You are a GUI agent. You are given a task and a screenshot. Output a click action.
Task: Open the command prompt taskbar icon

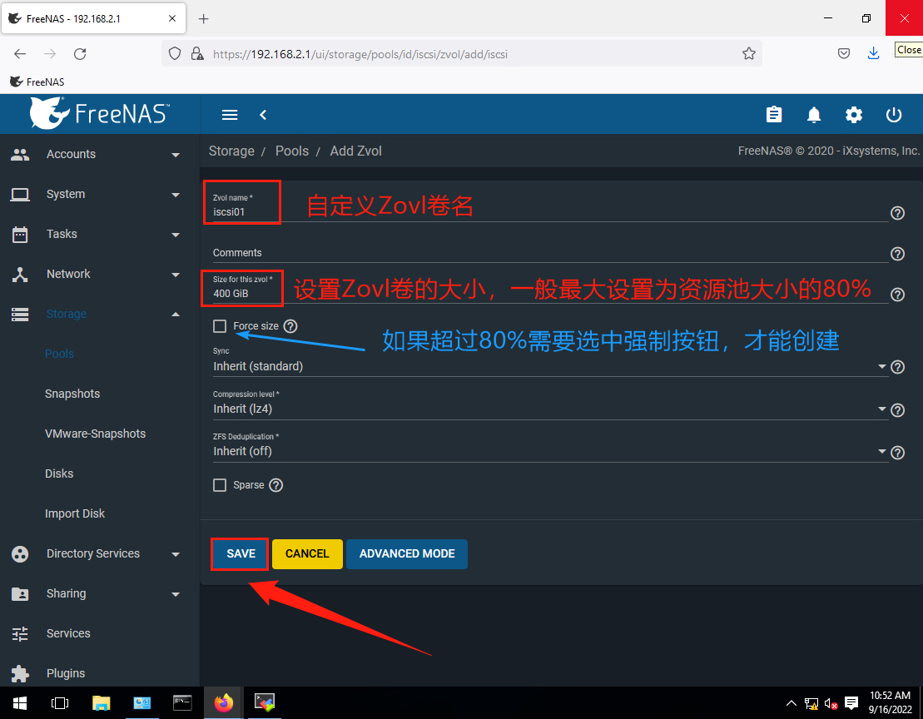click(x=182, y=703)
